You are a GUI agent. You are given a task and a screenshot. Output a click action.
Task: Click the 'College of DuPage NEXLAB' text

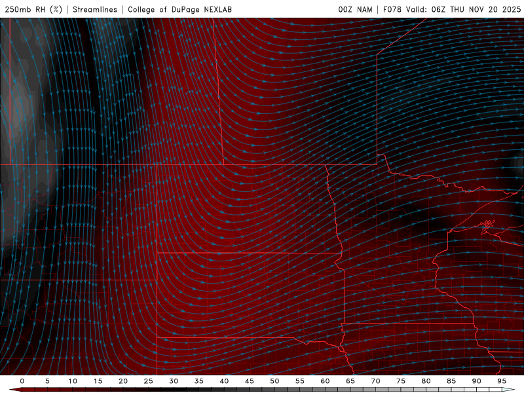pyautogui.click(x=179, y=9)
